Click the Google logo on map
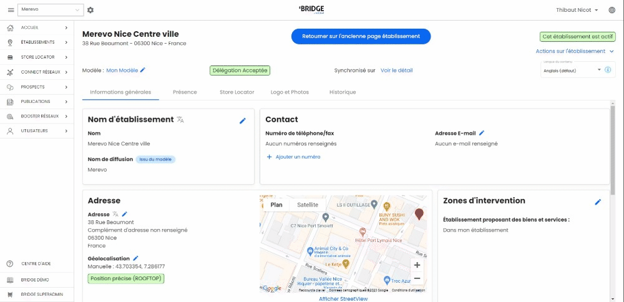624x302 pixels. [272, 288]
